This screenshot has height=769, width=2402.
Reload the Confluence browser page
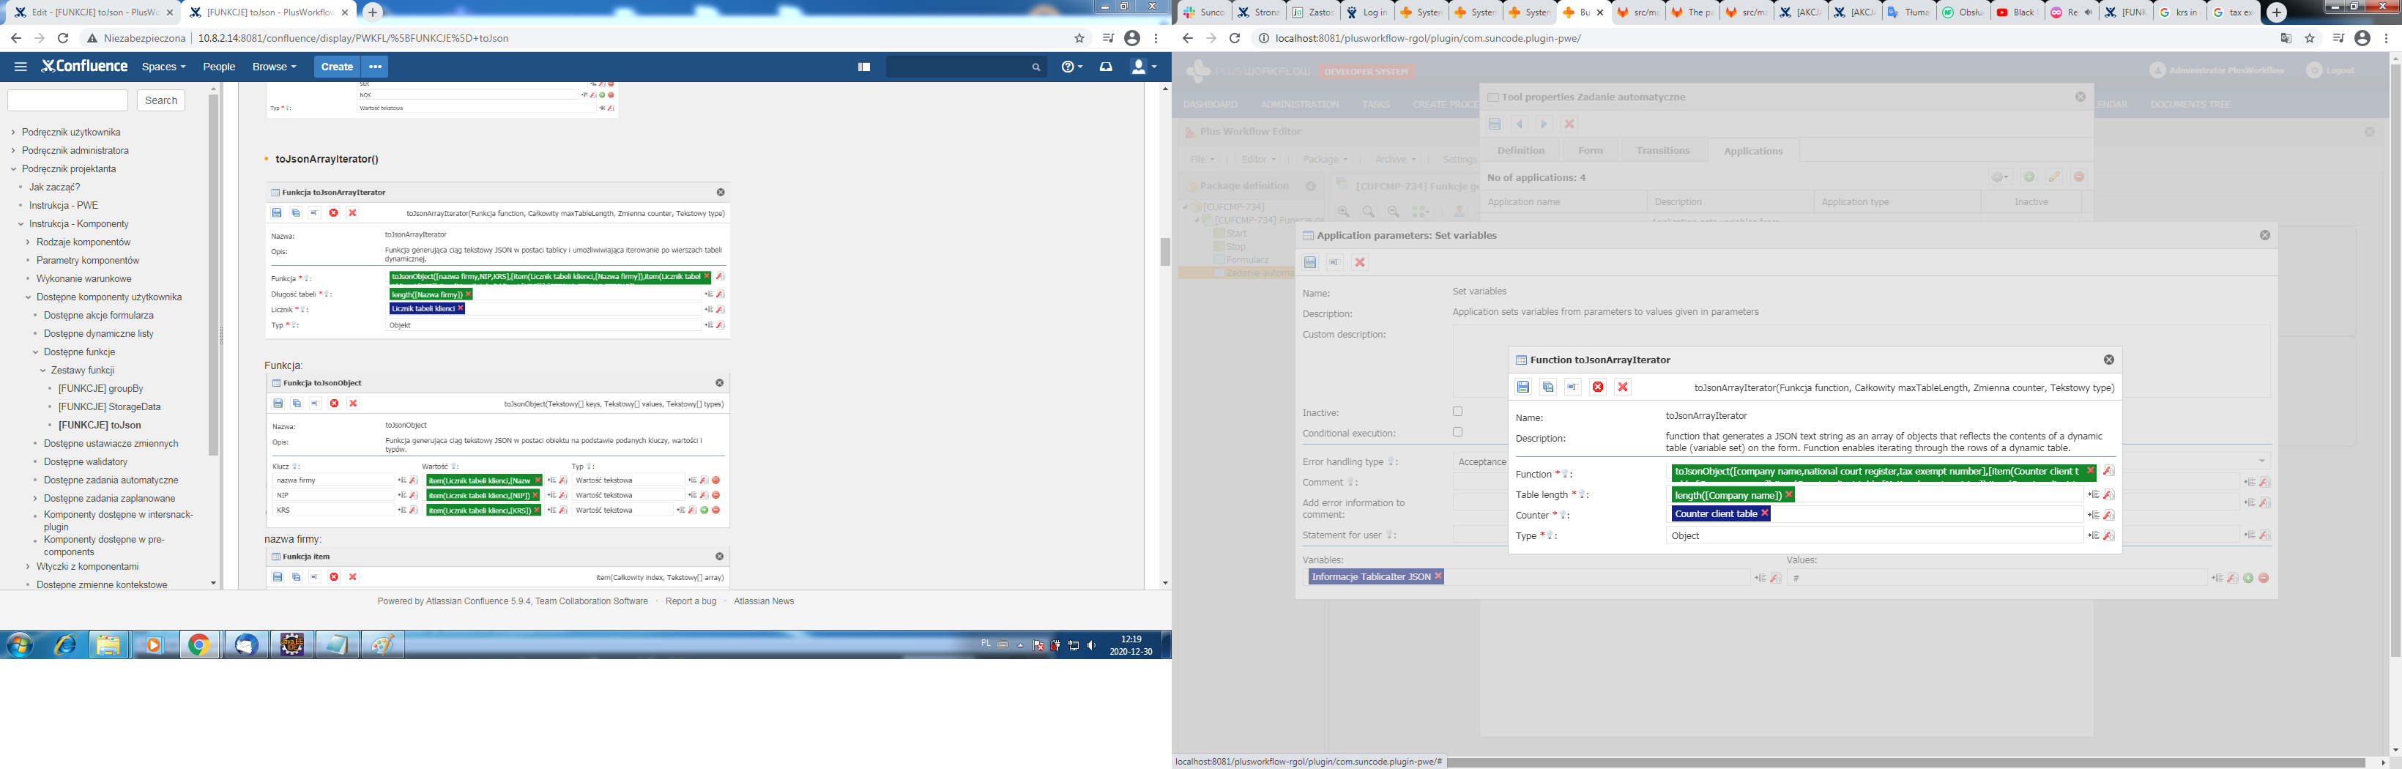pyautogui.click(x=62, y=38)
